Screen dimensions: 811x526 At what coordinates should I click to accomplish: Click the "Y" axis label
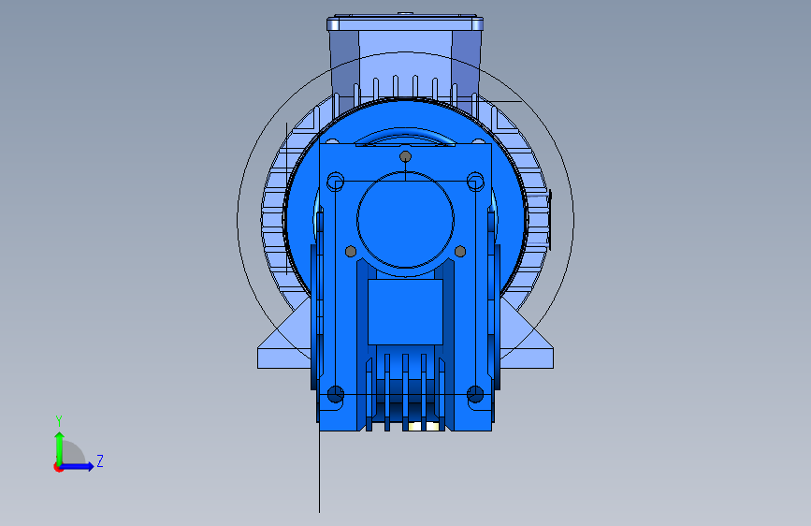(59, 421)
